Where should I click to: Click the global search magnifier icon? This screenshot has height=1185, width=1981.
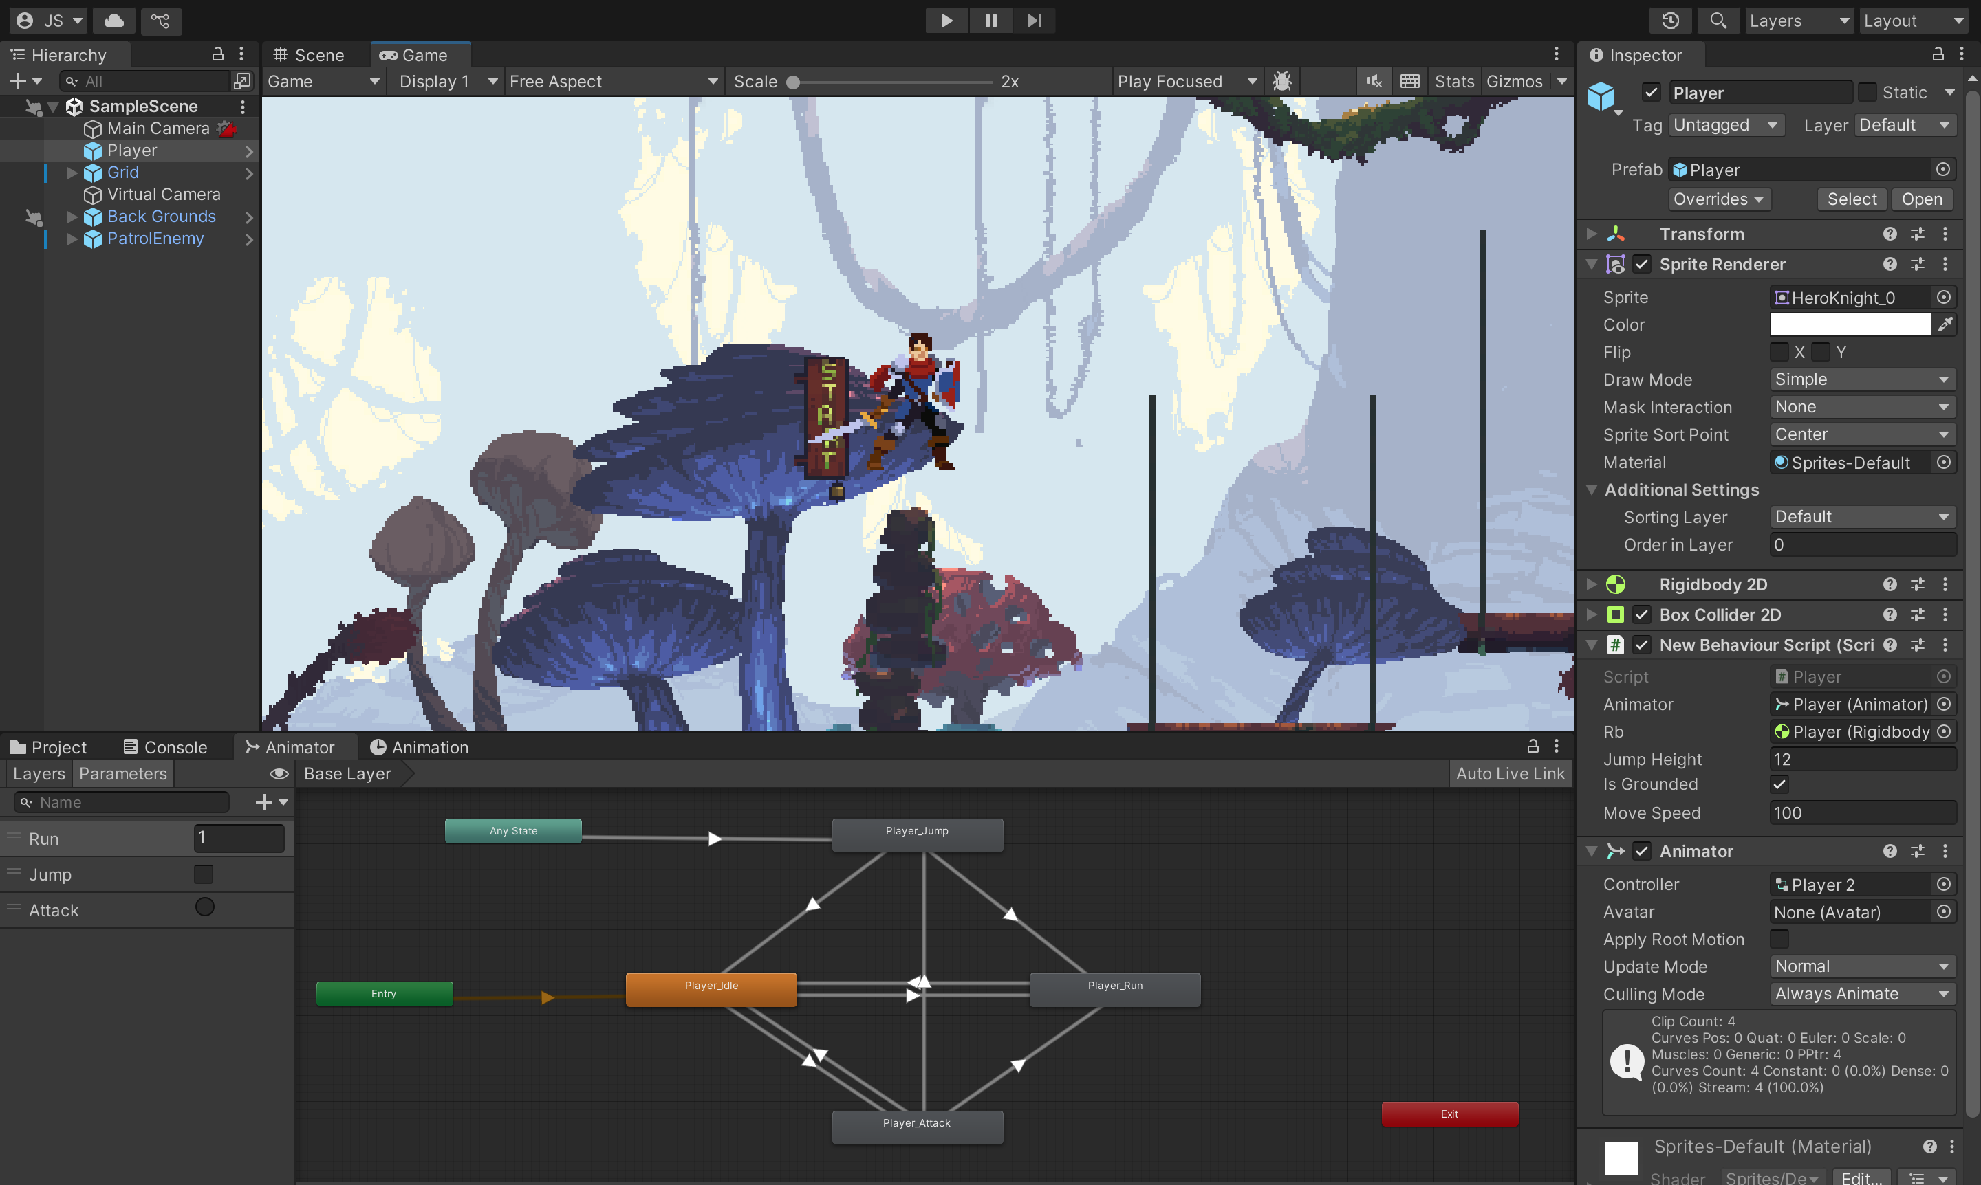[1718, 21]
